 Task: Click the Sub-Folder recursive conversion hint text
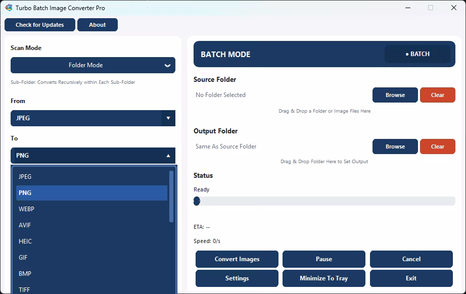(73, 82)
